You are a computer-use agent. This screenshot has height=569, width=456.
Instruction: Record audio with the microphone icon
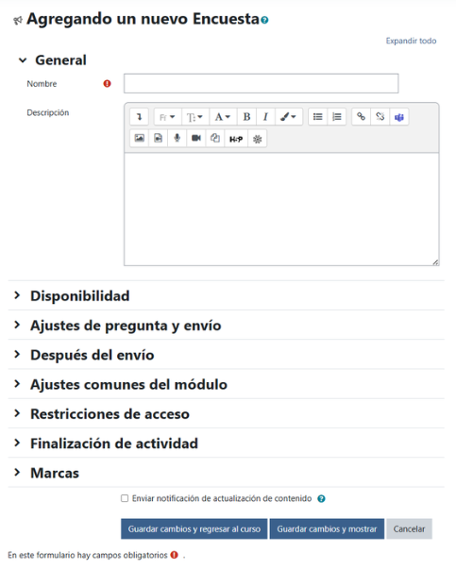point(177,139)
